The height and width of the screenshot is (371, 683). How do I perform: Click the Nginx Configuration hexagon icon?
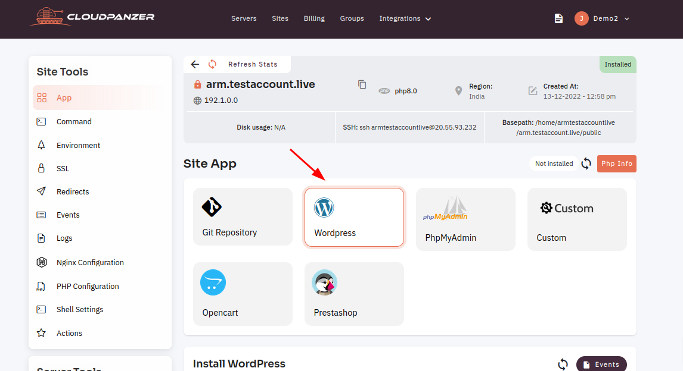41,262
